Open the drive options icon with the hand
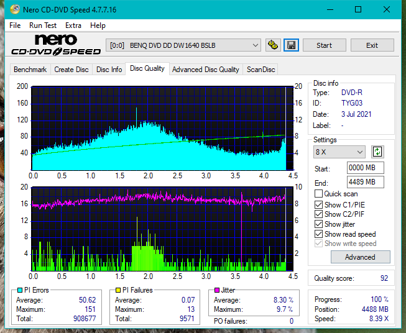Viewport: 406px width, 333px height. (273, 45)
